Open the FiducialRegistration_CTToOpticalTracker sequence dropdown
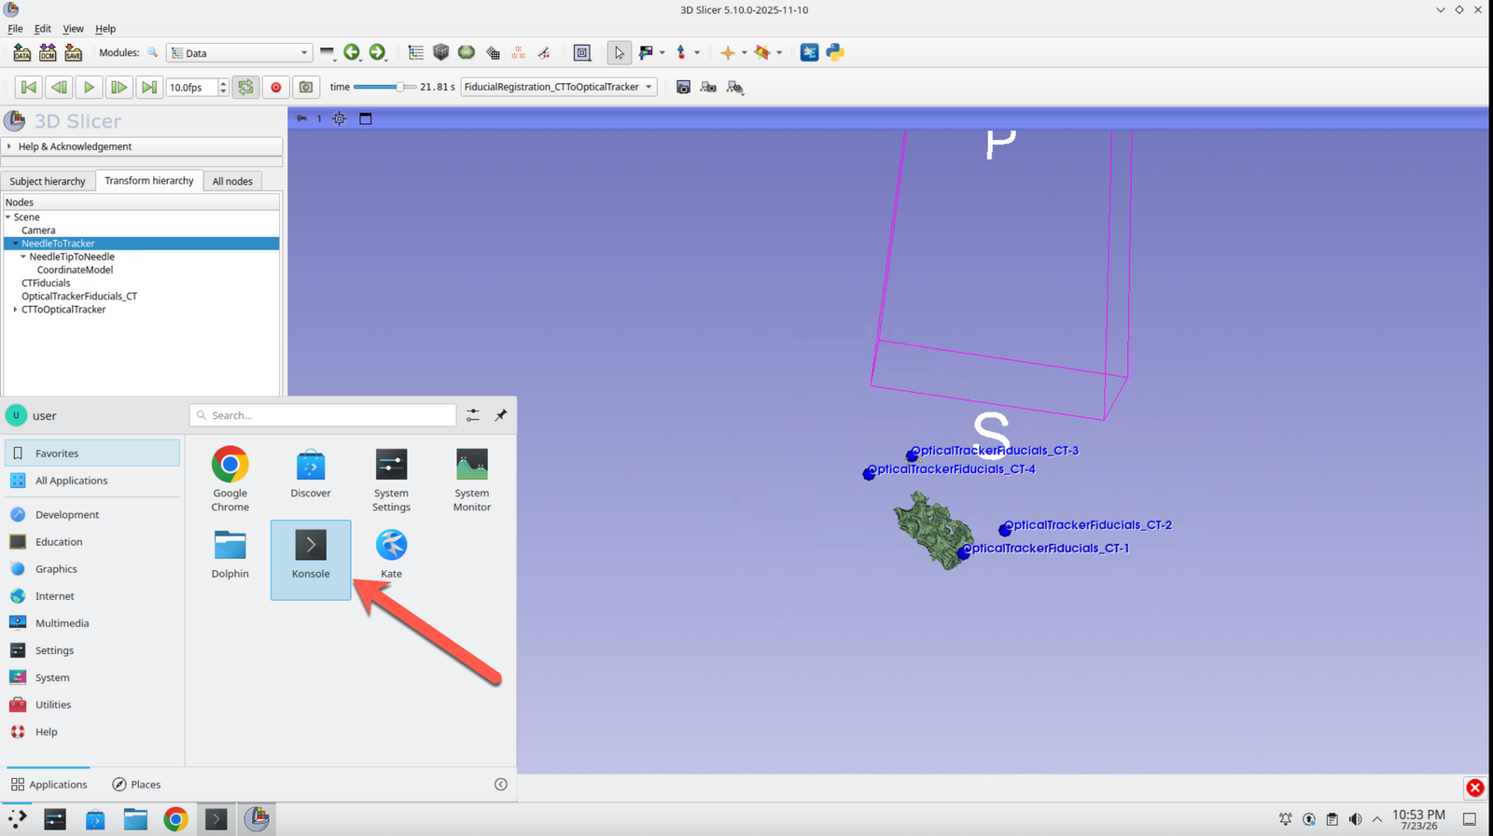The width and height of the screenshot is (1493, 836). (x=559, y=87)
